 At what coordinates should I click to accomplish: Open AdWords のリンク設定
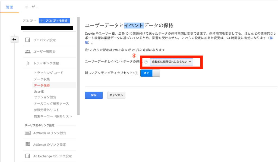[50, 133]
